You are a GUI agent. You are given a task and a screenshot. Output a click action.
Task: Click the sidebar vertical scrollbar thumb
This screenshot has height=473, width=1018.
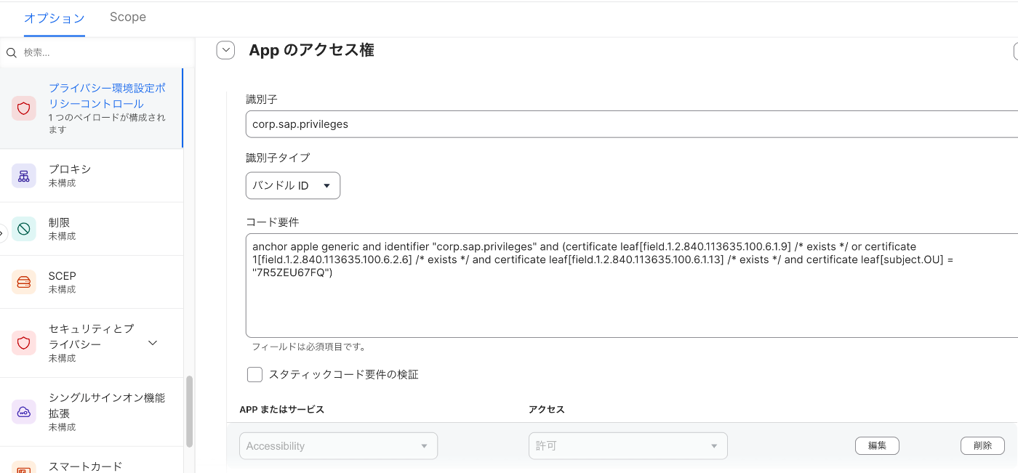190,411
